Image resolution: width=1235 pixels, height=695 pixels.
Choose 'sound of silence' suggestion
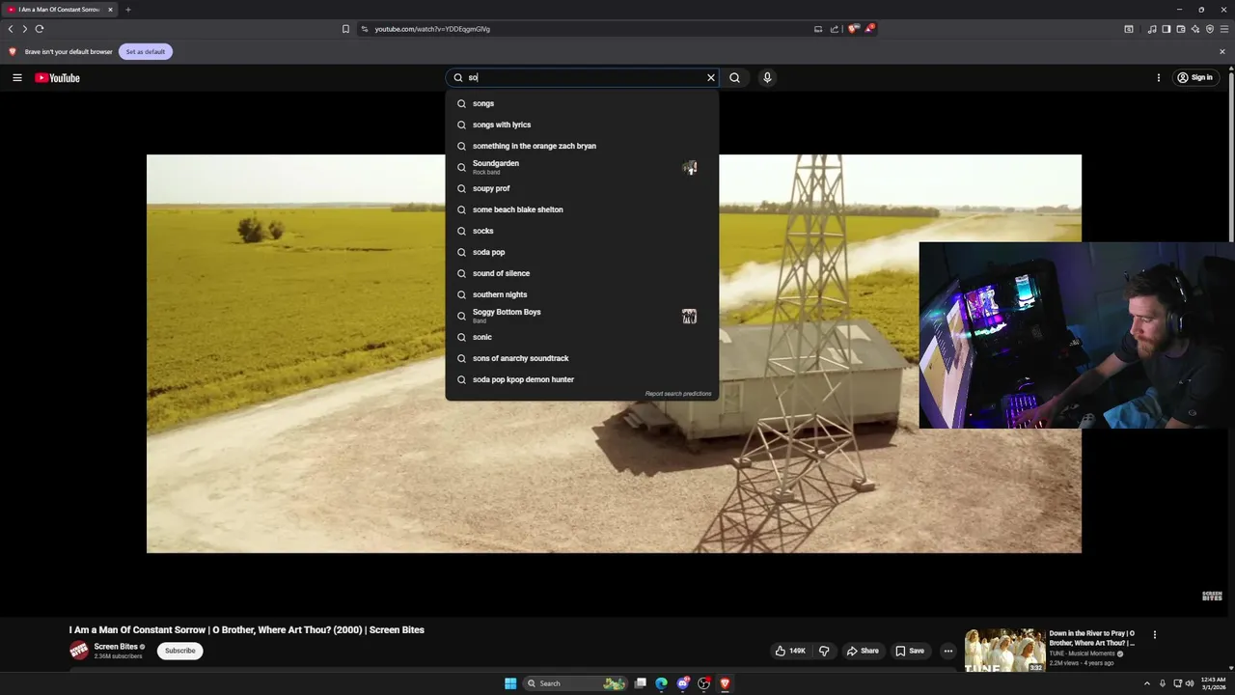click(582, 273)
